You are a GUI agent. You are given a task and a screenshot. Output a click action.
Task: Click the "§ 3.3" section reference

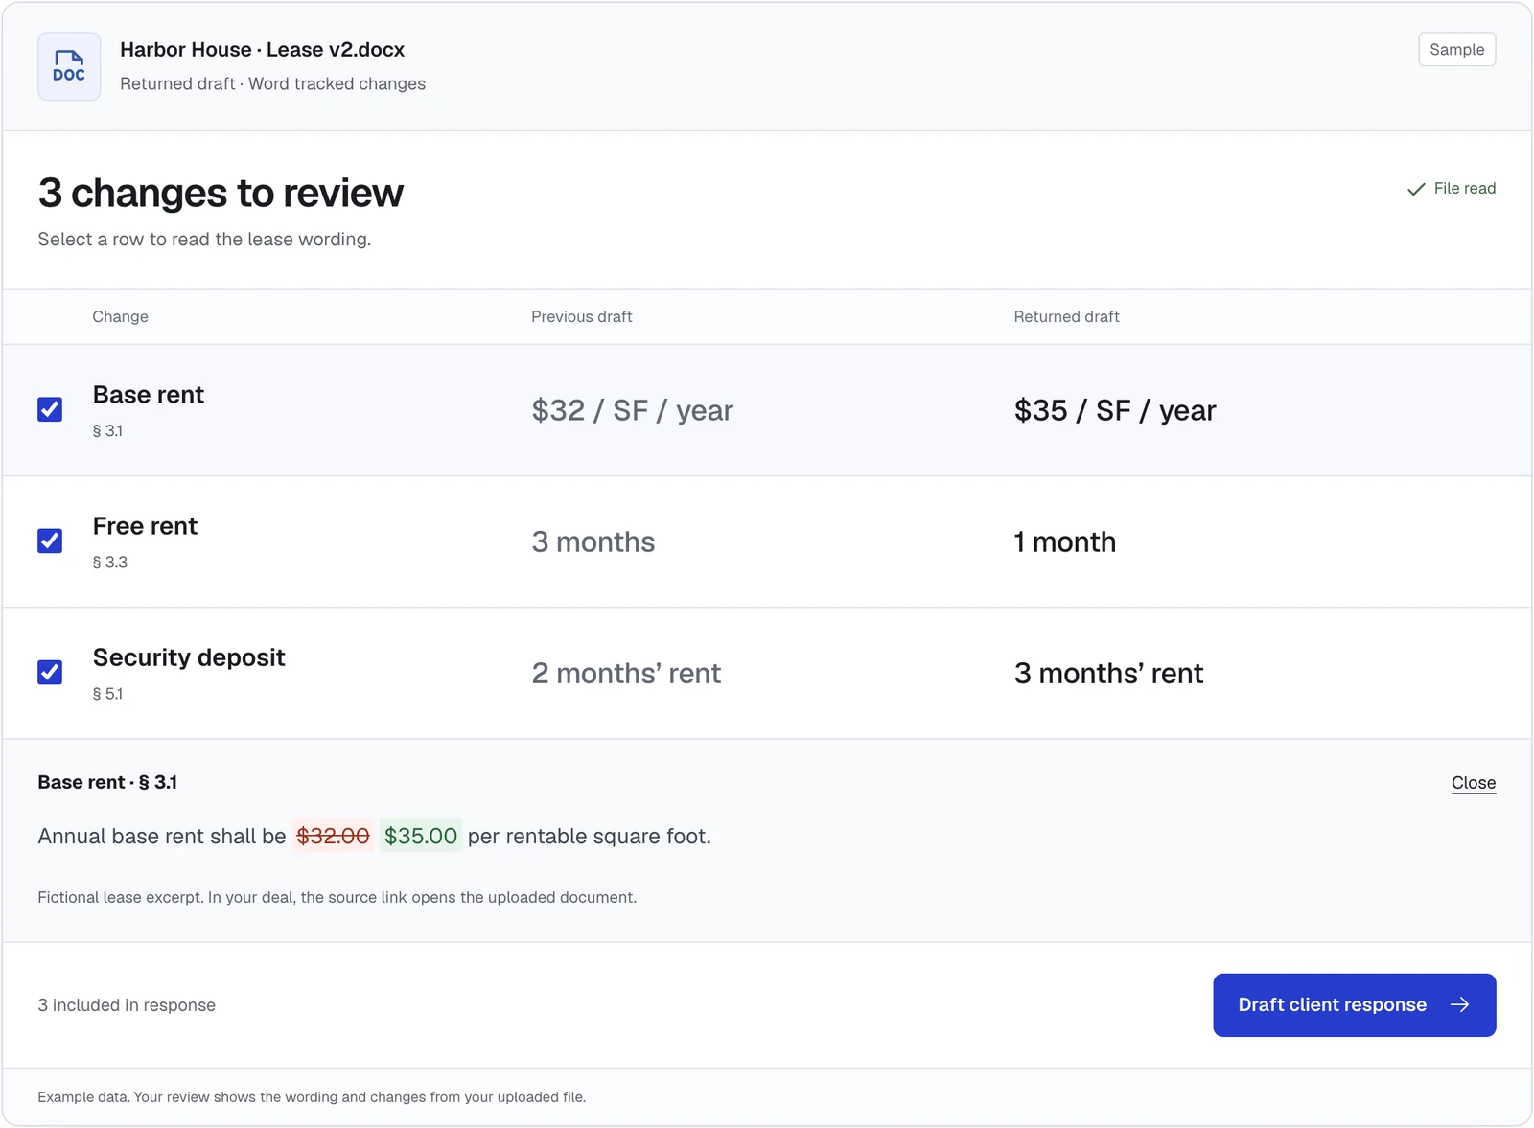(x=110, y=563)
